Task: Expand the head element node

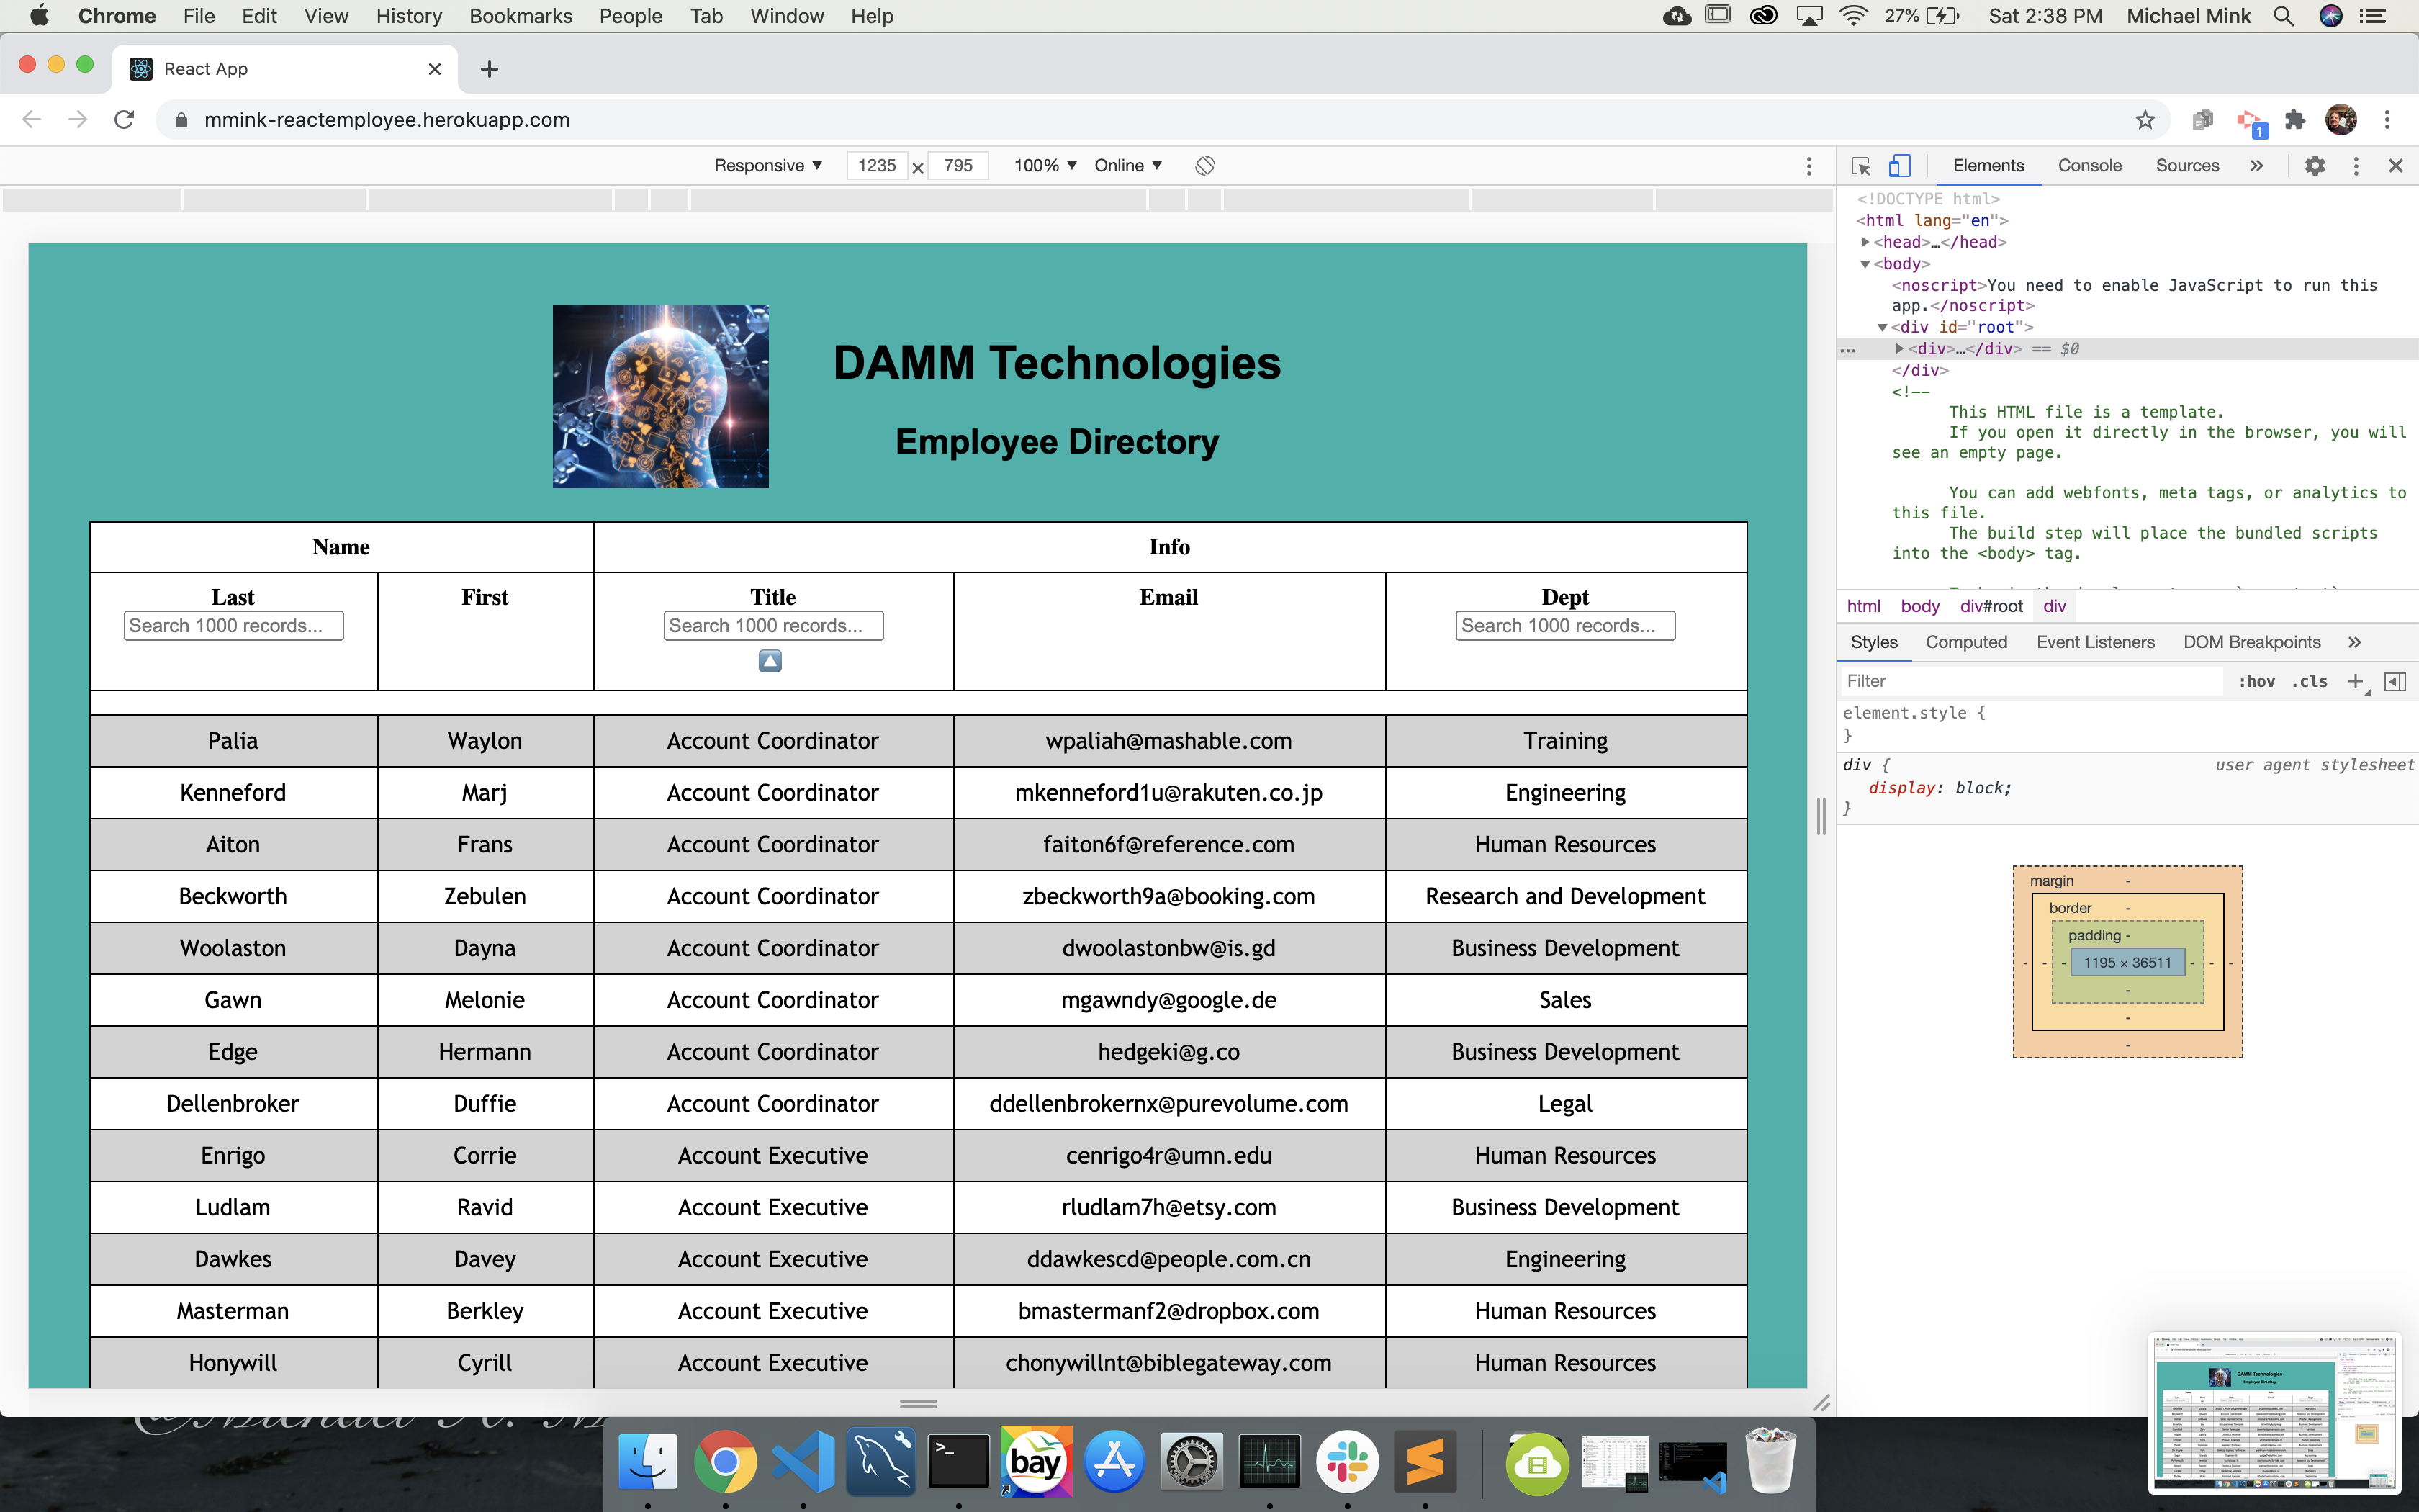Action: click(1865, 242)
